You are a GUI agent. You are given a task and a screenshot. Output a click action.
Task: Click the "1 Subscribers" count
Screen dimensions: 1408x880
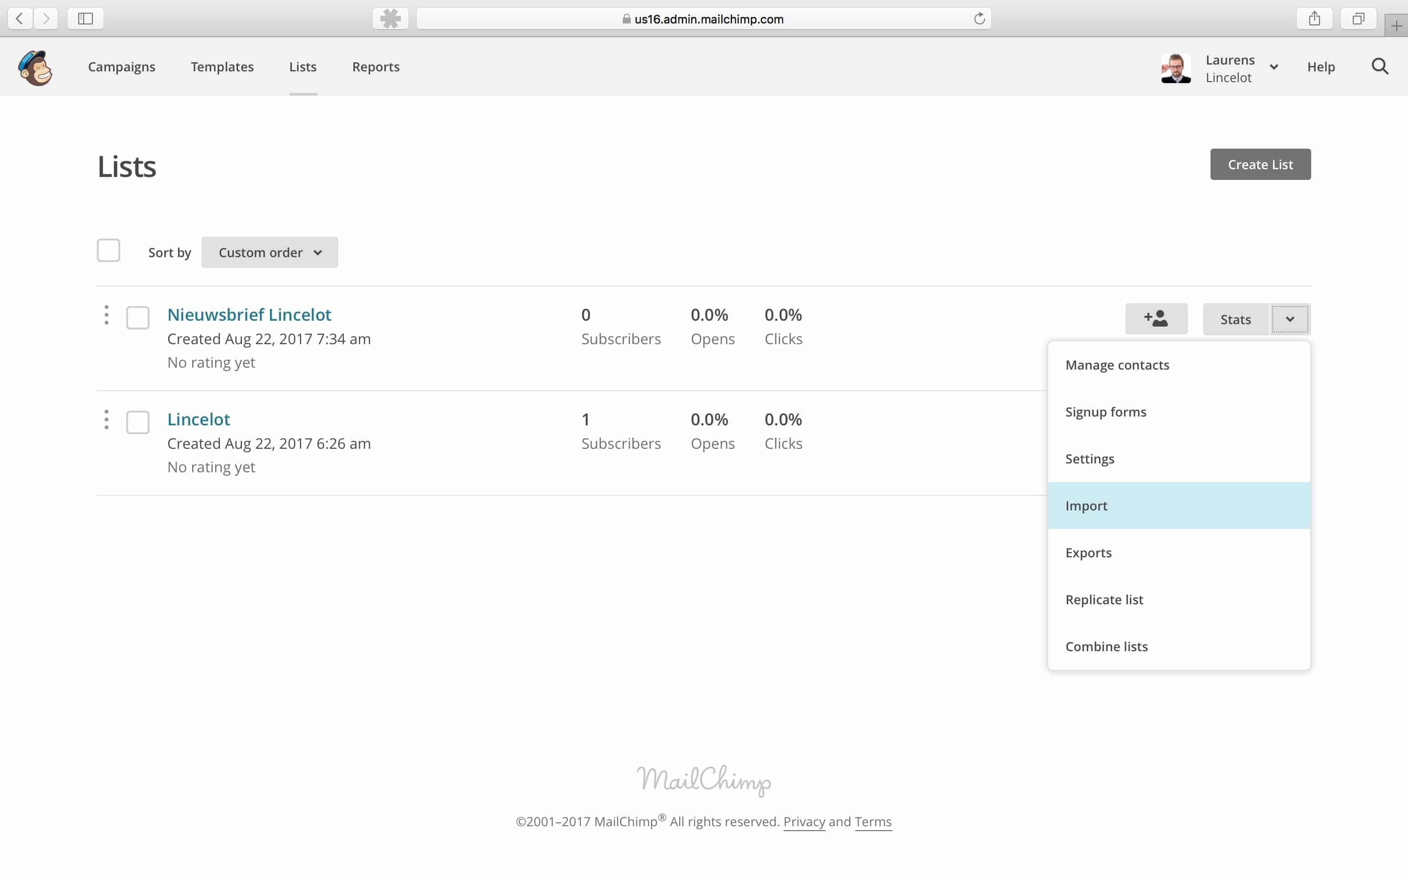tap(621, 431)
